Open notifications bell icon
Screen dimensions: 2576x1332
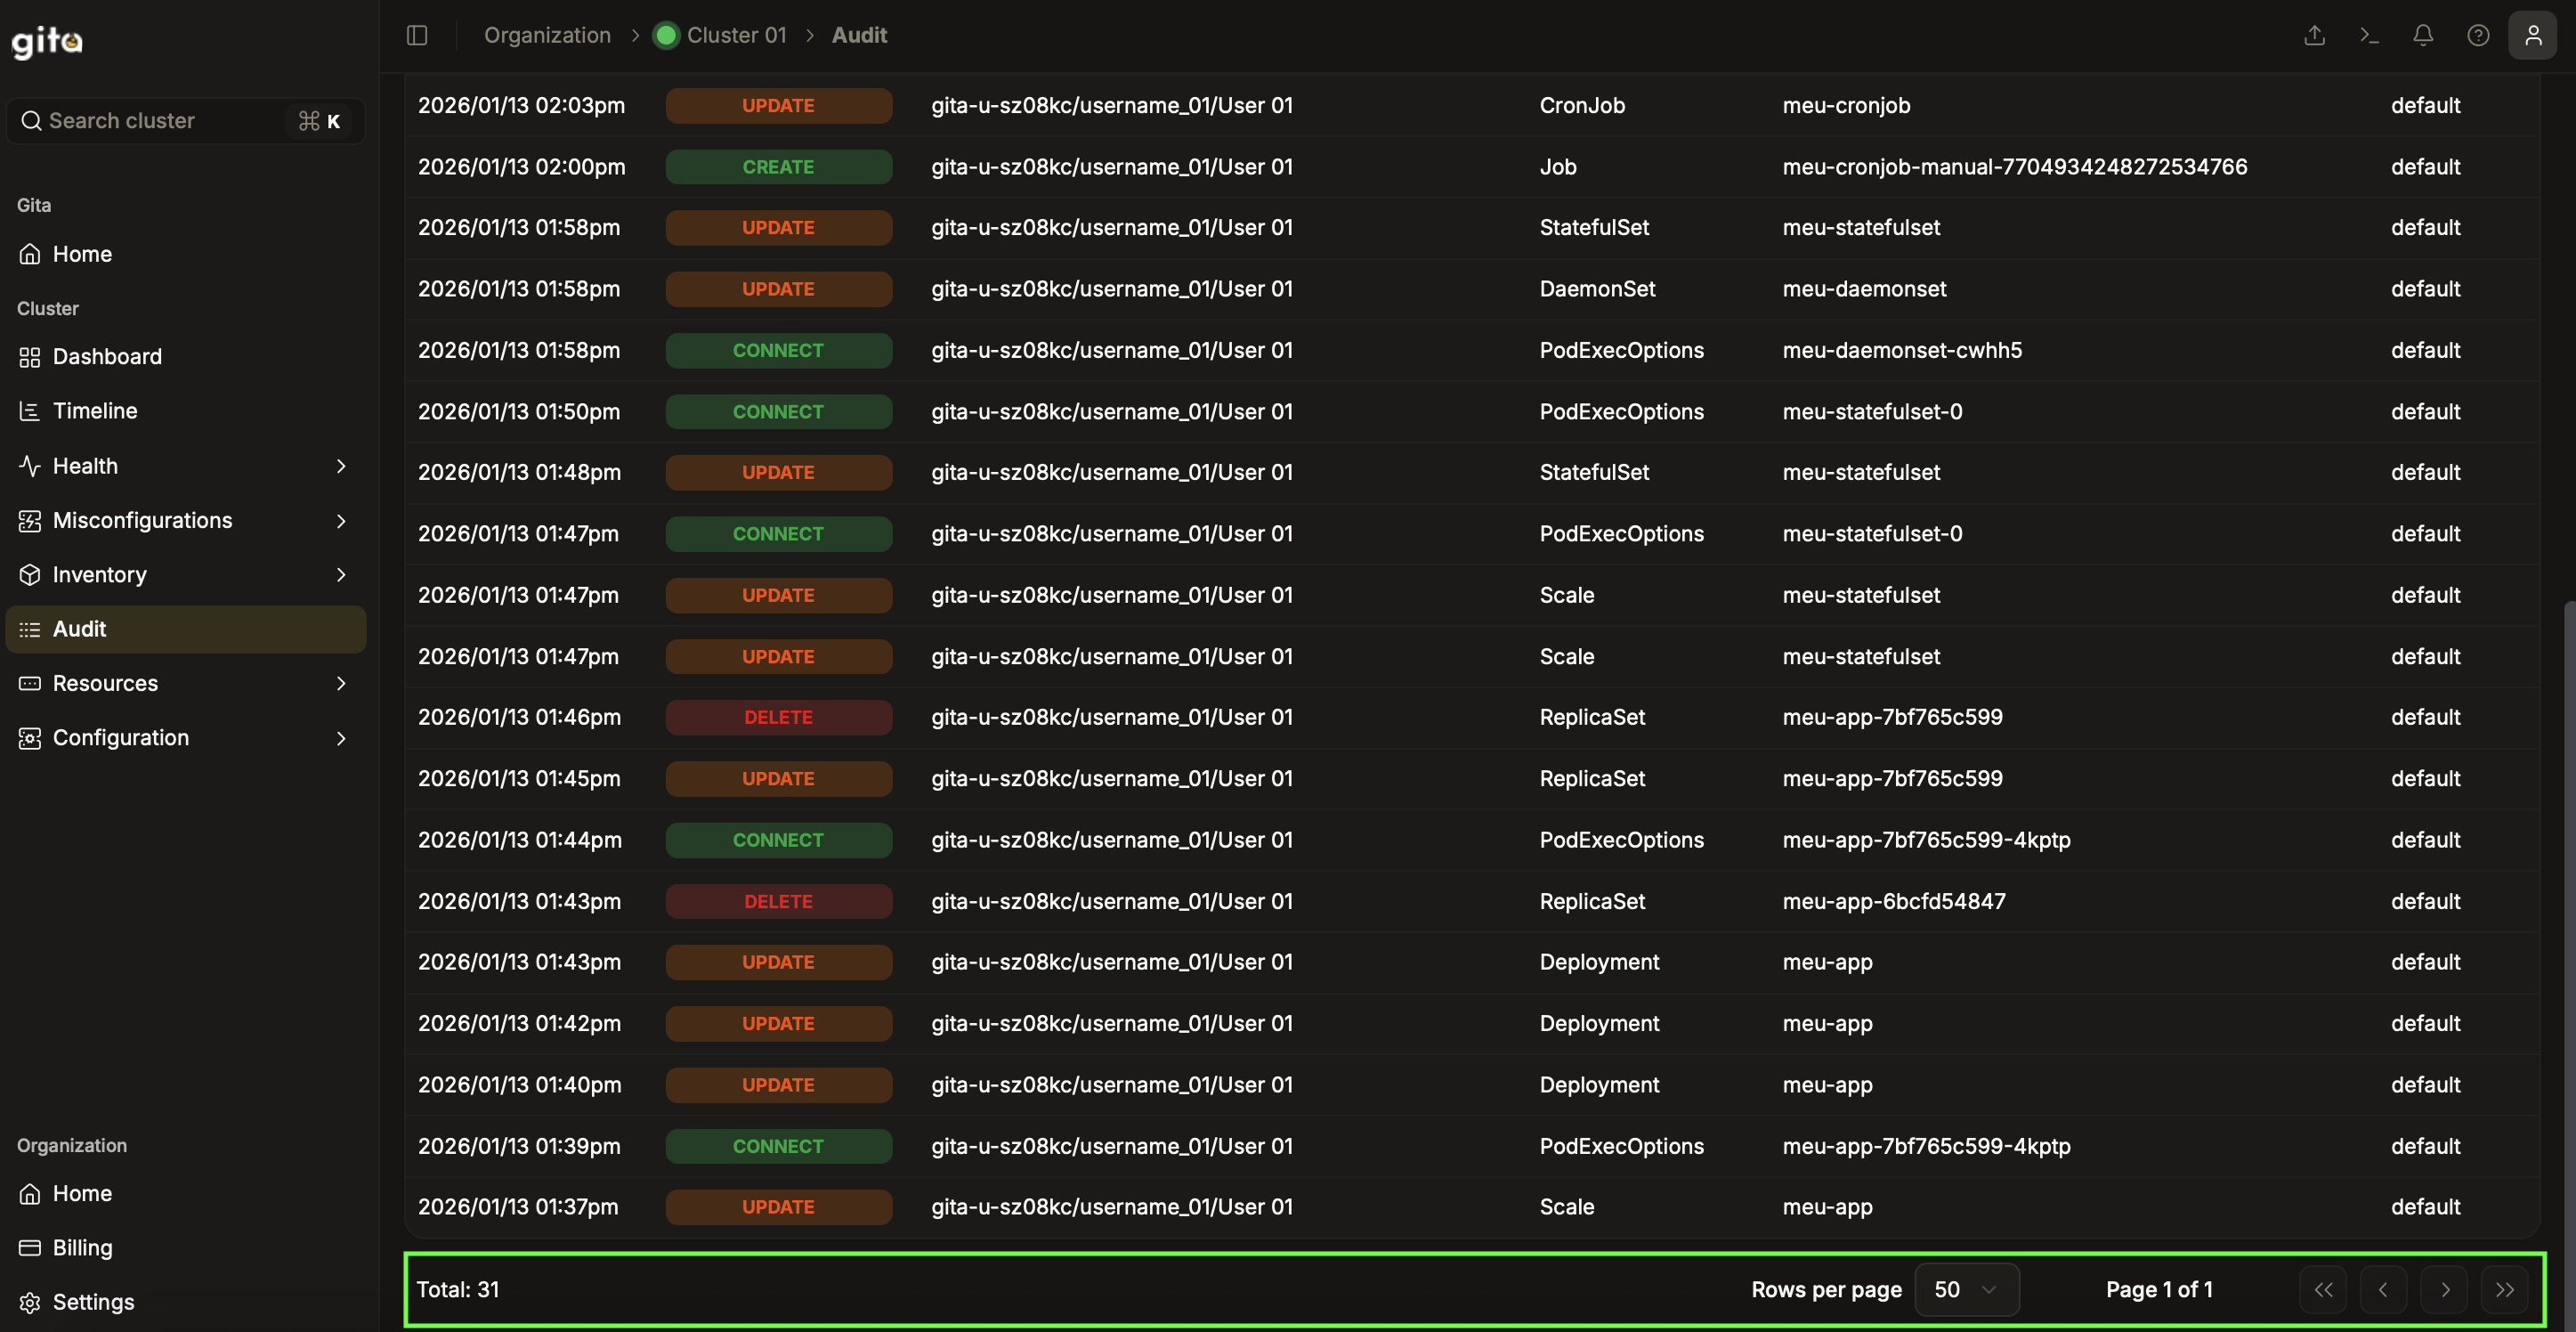pyautogui.click(x=2423, y=35)
